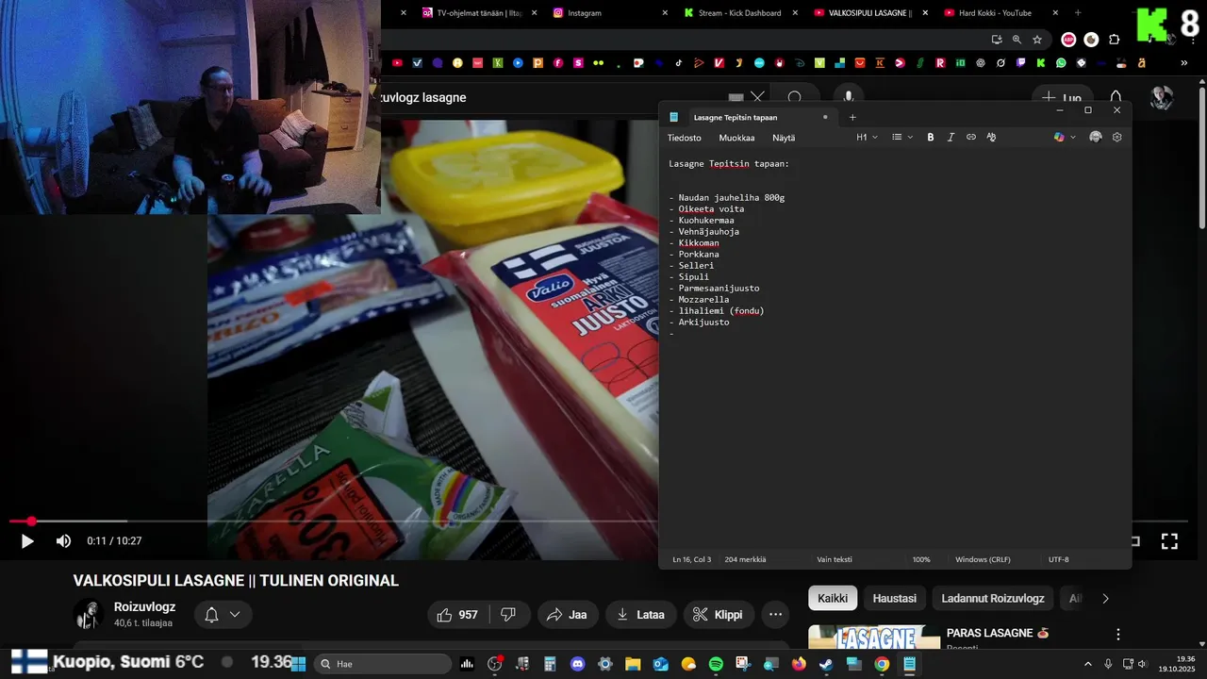Open more actions next to the Klippi button
The image size is (1207, 679).
[775, 615]
